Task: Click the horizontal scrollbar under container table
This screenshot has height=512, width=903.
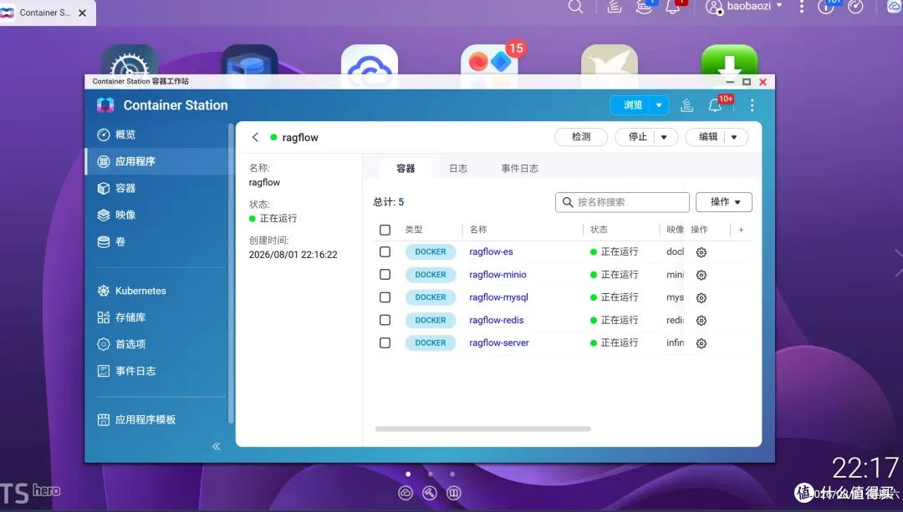Action: tap(482, 428)
